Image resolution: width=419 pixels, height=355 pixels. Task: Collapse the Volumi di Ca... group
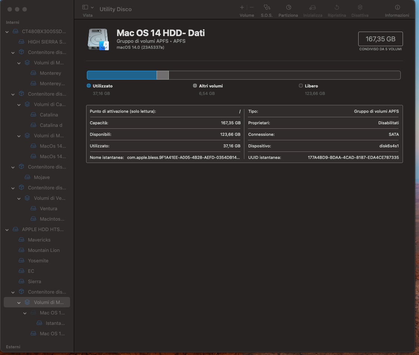(x=19, y=105)
